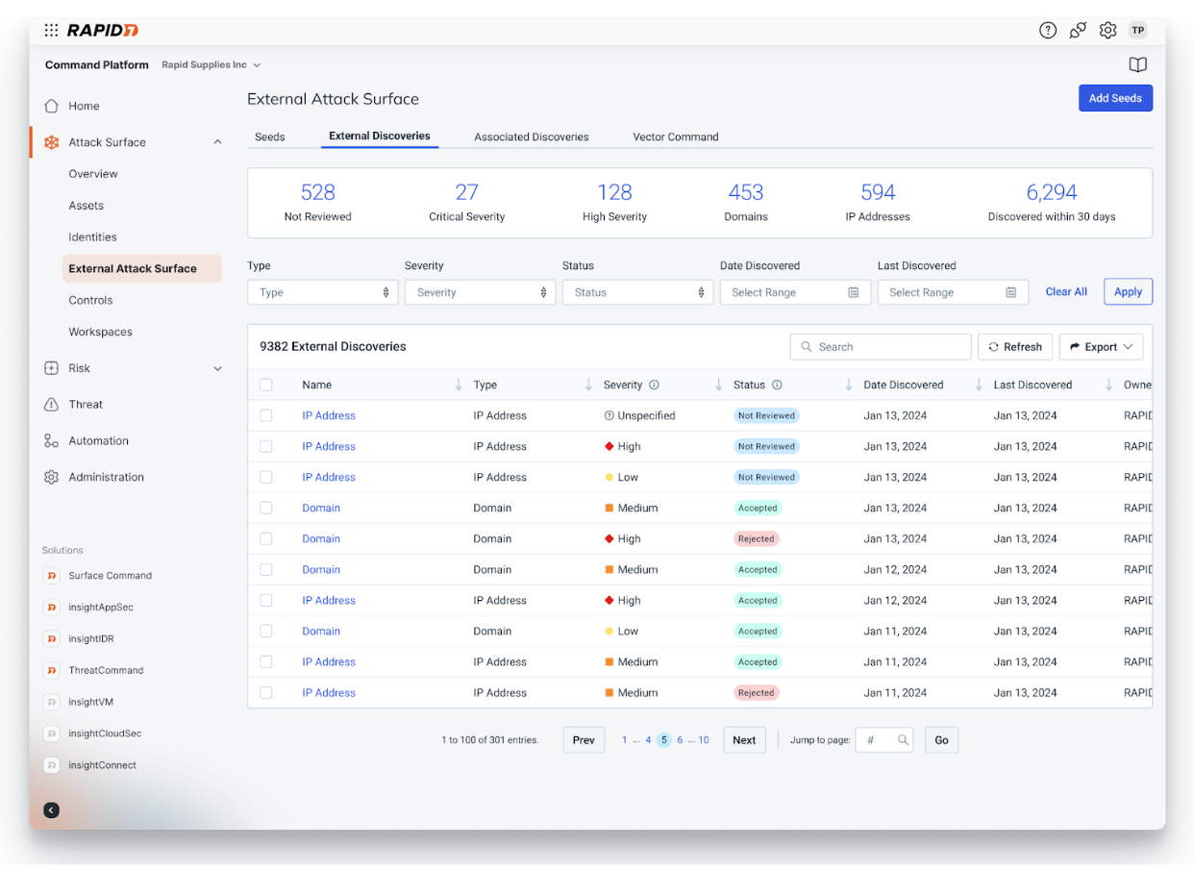The image size is (1194, 871).
Task: Select the checkbox on the Rejected Domain row
Action: coord(266,538)
